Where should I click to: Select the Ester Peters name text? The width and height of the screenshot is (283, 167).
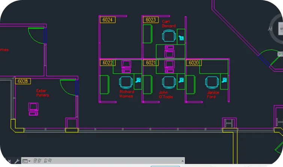[42, 93]
